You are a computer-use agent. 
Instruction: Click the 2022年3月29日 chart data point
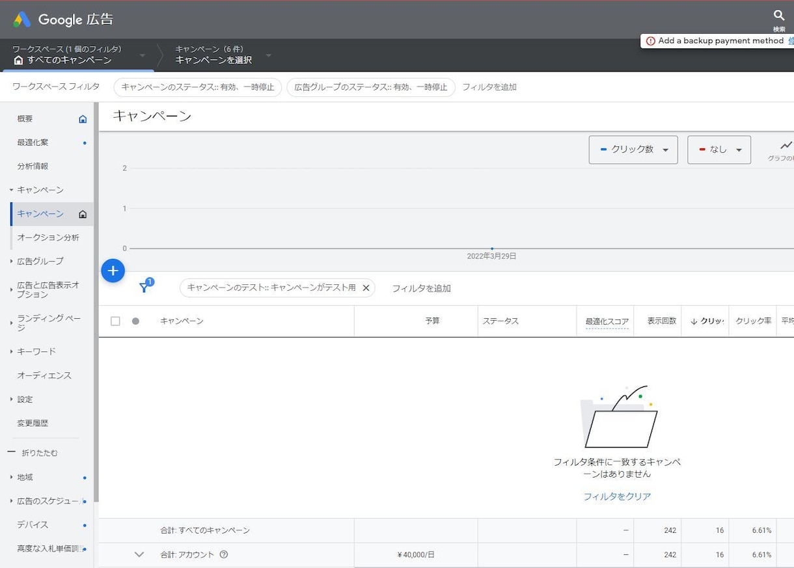coord(492,249)
